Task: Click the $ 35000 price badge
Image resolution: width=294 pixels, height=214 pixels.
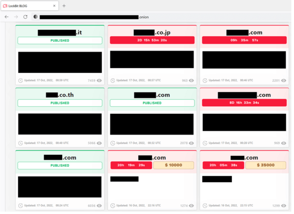Action: pos(266,166)
